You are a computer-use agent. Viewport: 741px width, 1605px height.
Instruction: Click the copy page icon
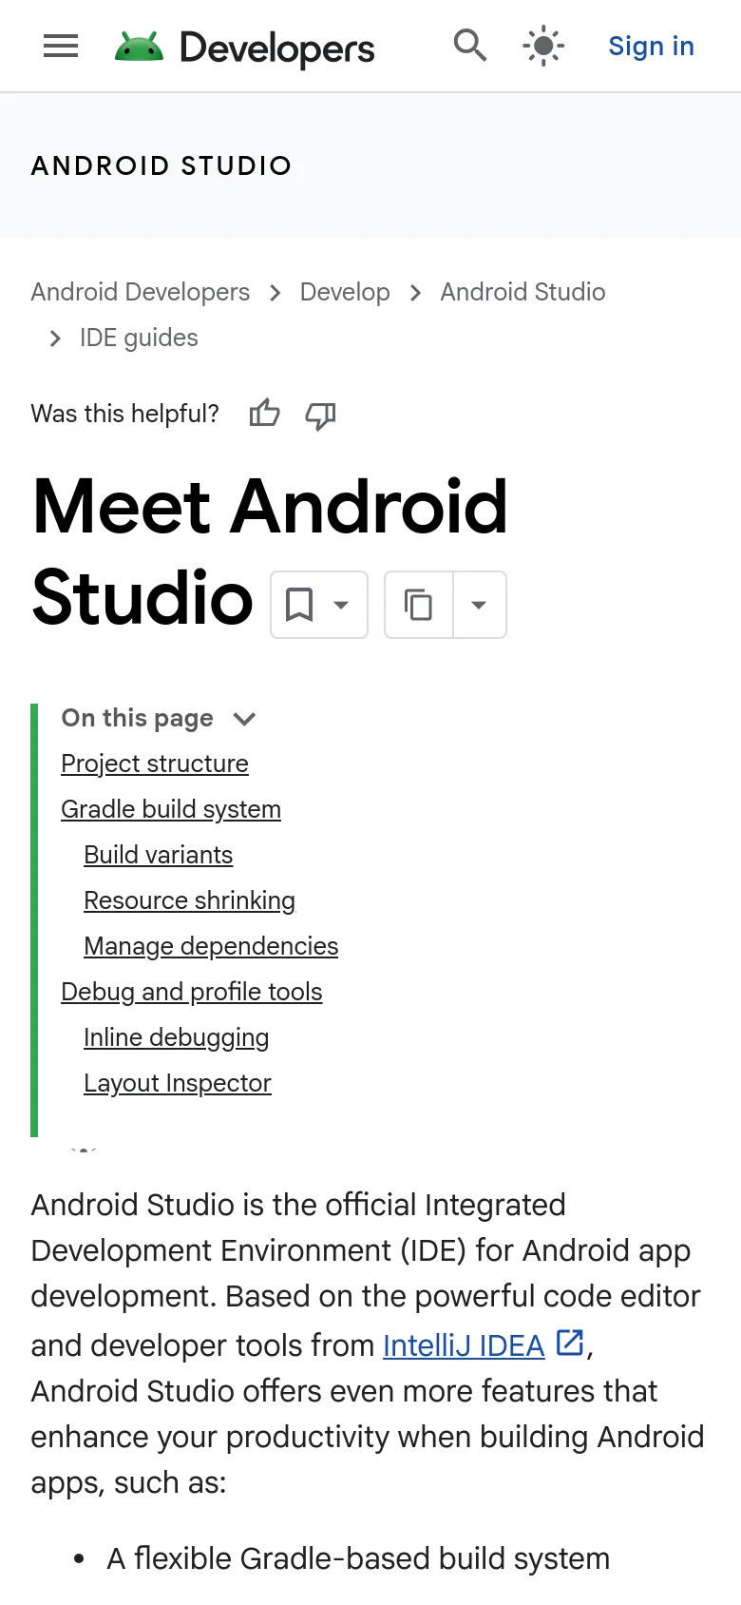(x=418, y=605)
